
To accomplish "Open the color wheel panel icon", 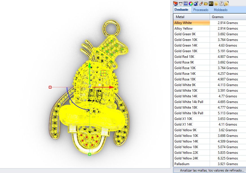I will click(x=190, y=3).
